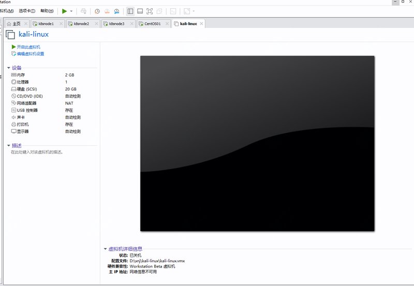Enter full screen mode icon
This screenshot has height=286, width=414.
point(150,11)
